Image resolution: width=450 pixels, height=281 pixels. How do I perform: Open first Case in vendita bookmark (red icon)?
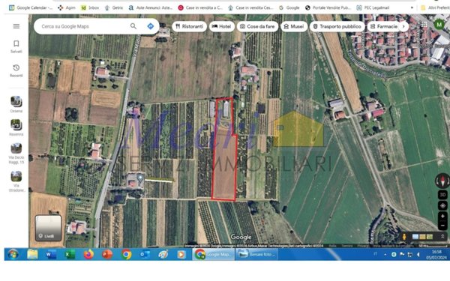(x=200, y=7)
